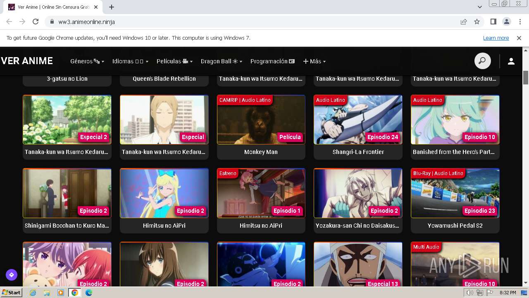Click the Chrome tab search chevron
Viewport: 529px width, 298px height.
click(x=480, y=7)
